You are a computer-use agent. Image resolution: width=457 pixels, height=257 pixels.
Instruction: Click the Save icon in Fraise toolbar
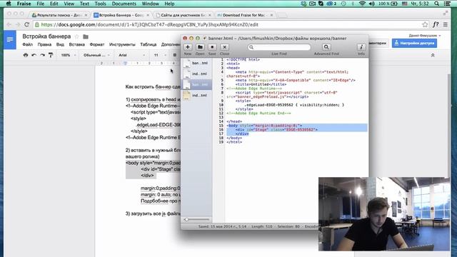[212, 47]
